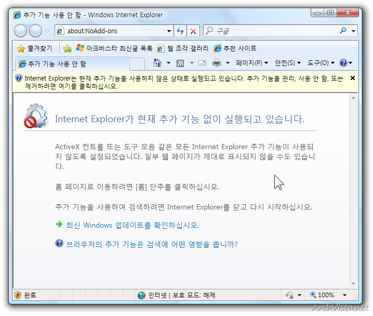Click the Print toolbar icon
The height and width of the screenshot is (316, 373).
(217, 63)
